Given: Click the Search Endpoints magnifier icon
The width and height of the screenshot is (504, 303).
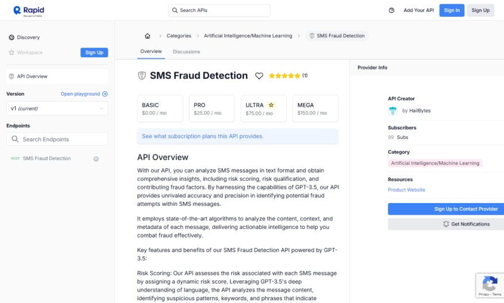Looking at the screenshot, I should point(15,139).
